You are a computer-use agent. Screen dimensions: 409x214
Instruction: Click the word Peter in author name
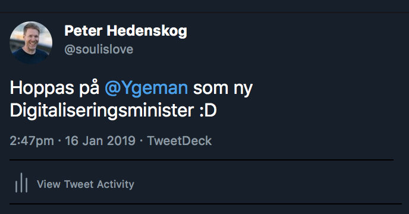pos(83,30)
